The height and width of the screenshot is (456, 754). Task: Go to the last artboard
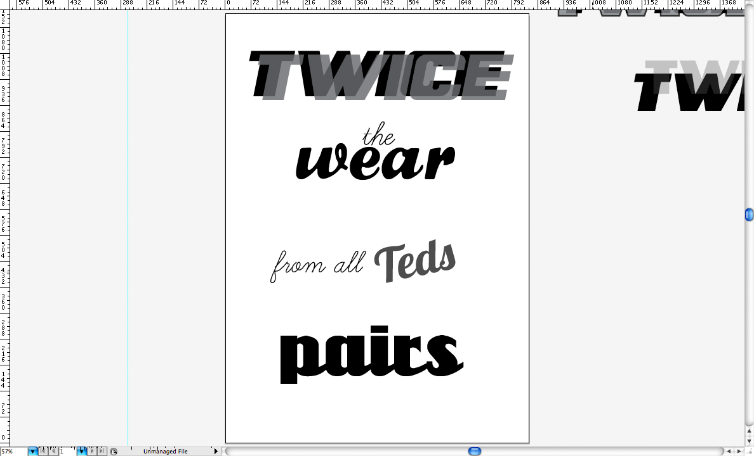click(x=102, y=451)
